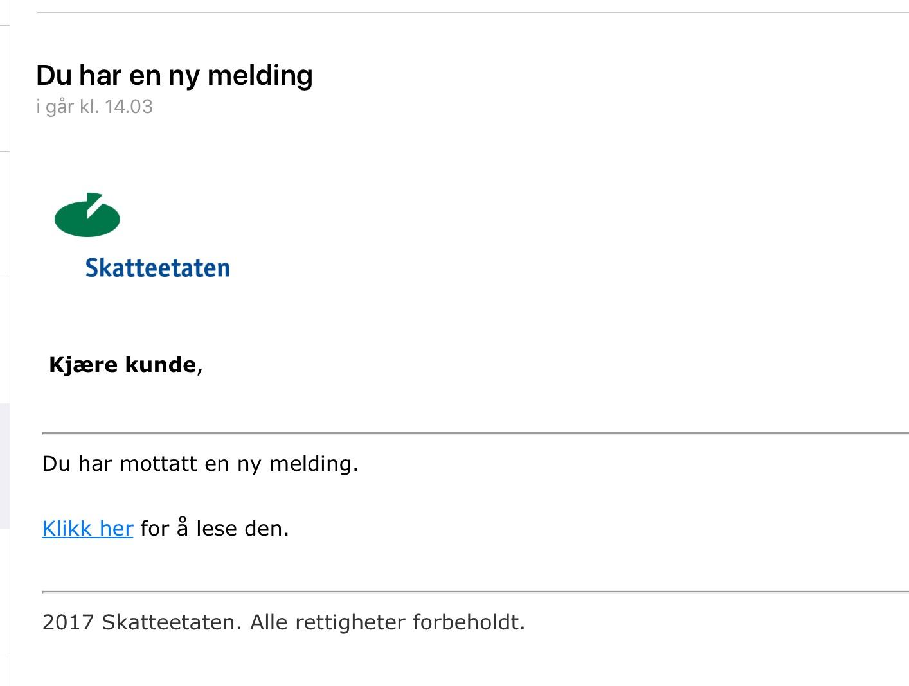The height and width of the screenshot is (686, 909).
Task: Click the bold greeting "Kjære kunde"
Action: point(122,365)
